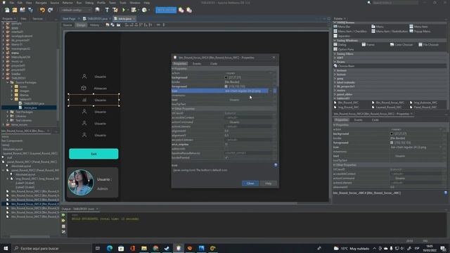Select Panel_Round_JWC palette component
Viewport: 450px width, 253px height.
[423, 108]
